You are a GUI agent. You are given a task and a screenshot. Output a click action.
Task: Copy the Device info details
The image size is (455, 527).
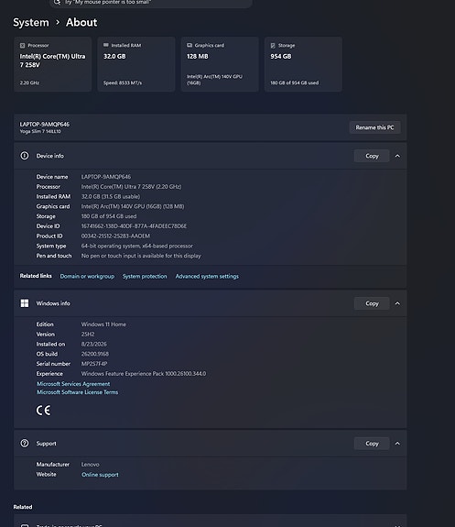point(372,156)
